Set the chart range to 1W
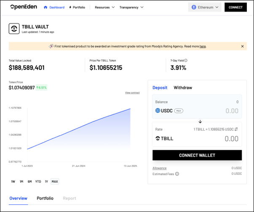Viewport: 254px width, 212px height. click(x=13, y=182)
